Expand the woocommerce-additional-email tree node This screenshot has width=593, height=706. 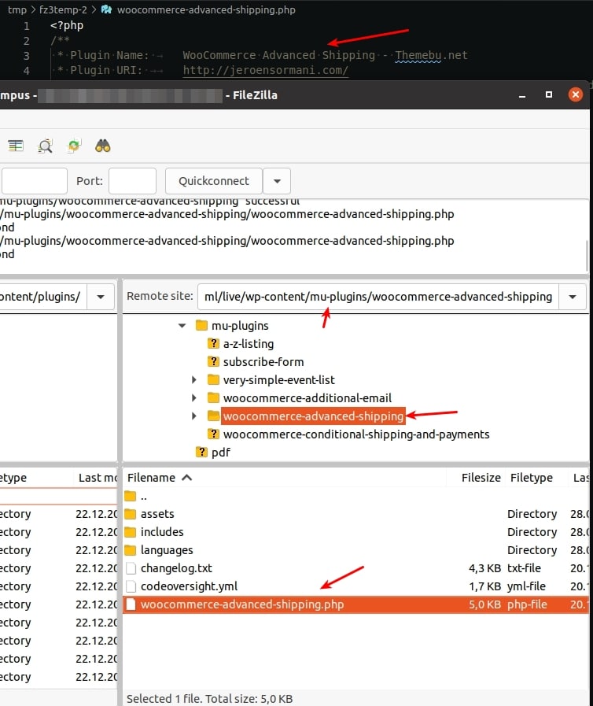tap(194, 397)
